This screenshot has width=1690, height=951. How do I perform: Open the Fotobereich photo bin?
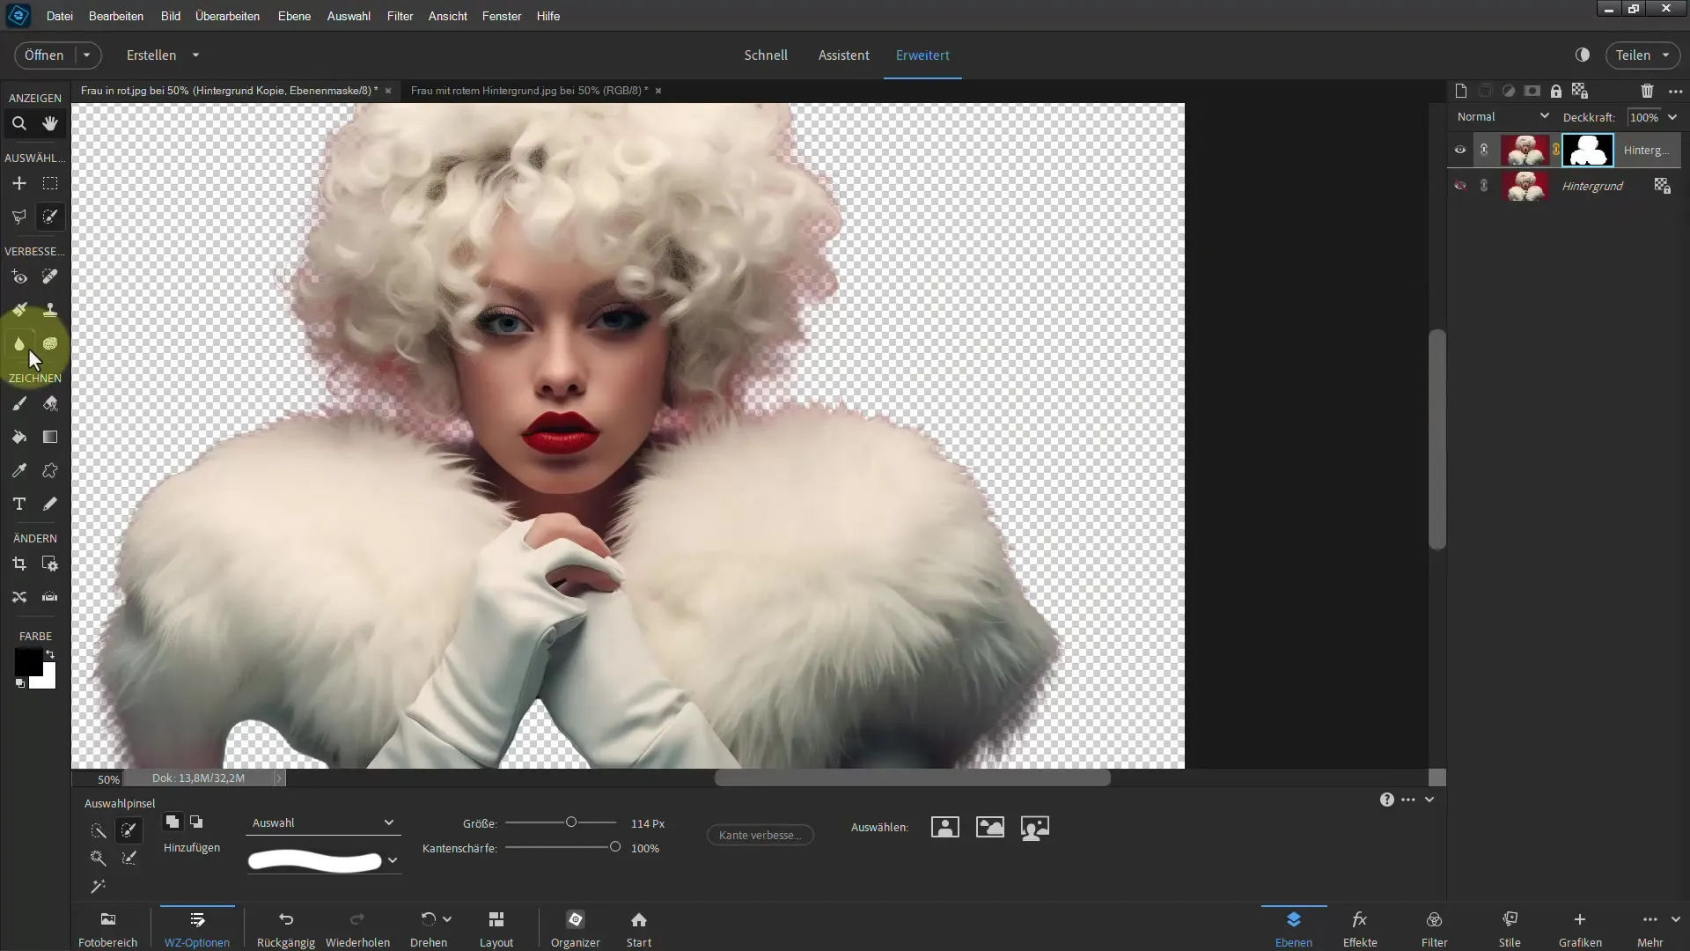pyautogui.click(x=107, y=929)
